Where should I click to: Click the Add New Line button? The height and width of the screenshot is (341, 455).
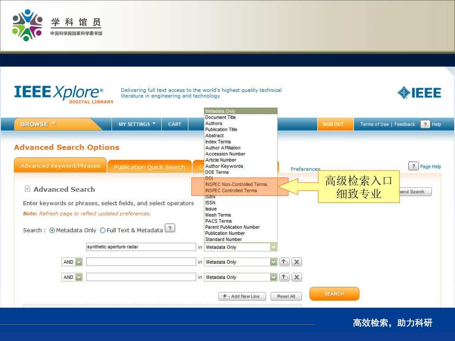click(242, 296)
